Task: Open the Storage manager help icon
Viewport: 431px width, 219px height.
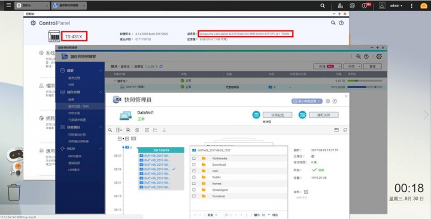Action: coord(366,56)
